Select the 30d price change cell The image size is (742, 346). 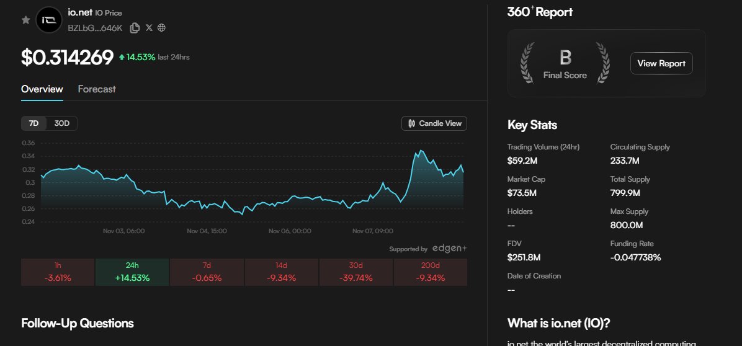(355, 272)
